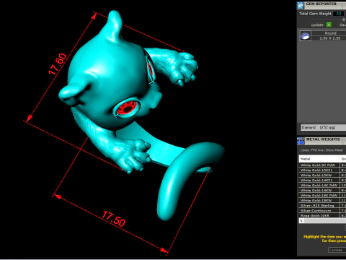Image resolution: width=346 pixels, height=260 pixels.
Task: Open the Diamond material dropdown
Action: tap(324, 127)
